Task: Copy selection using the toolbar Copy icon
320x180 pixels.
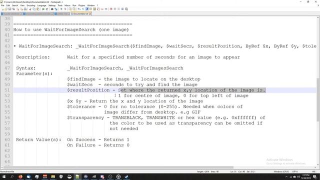Action: [x=34, y=9]
